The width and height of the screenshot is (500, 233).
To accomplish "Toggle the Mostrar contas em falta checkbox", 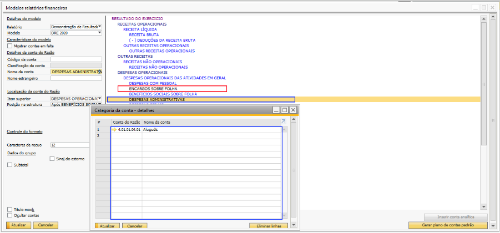I will point(9,46).
